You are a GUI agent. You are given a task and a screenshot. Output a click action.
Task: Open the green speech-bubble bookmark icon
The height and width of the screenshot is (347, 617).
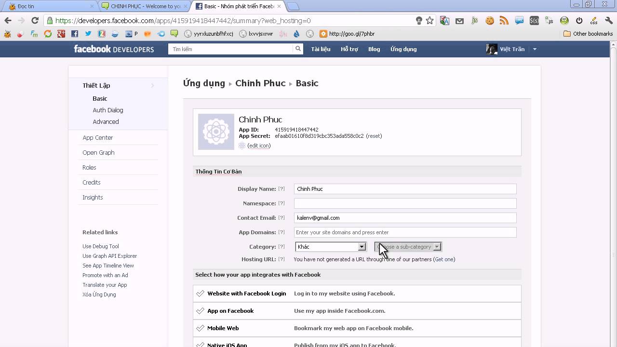174,34
